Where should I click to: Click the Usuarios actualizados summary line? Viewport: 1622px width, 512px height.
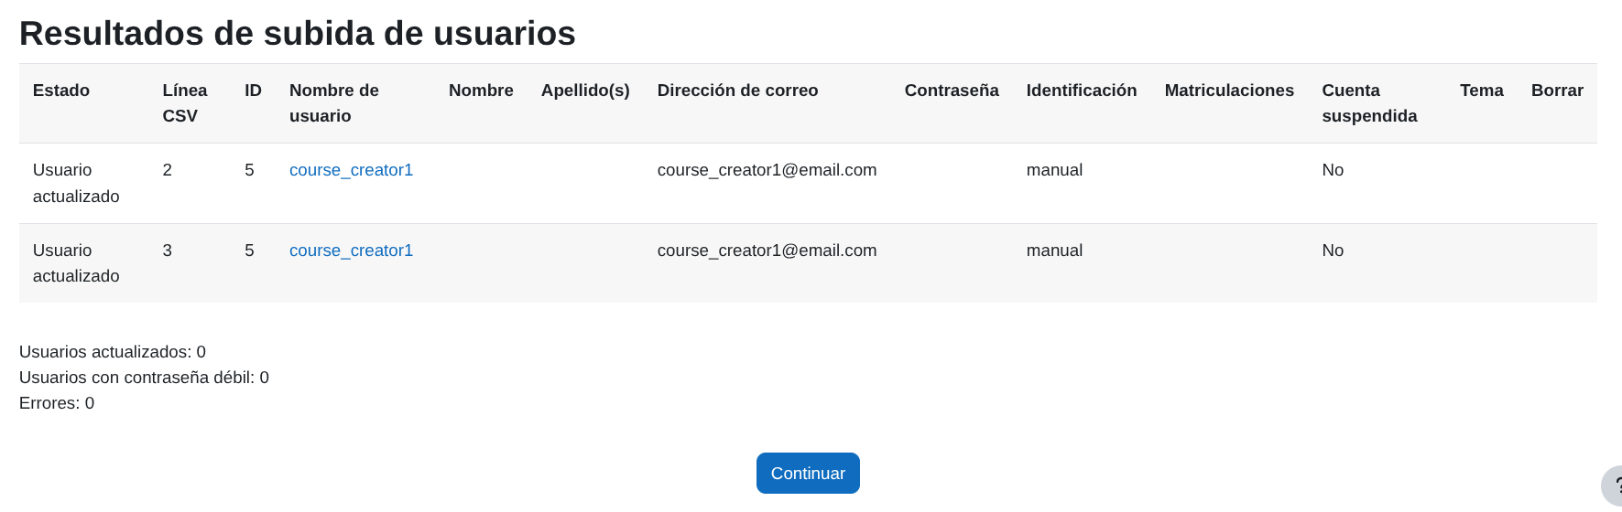point(113,352)
